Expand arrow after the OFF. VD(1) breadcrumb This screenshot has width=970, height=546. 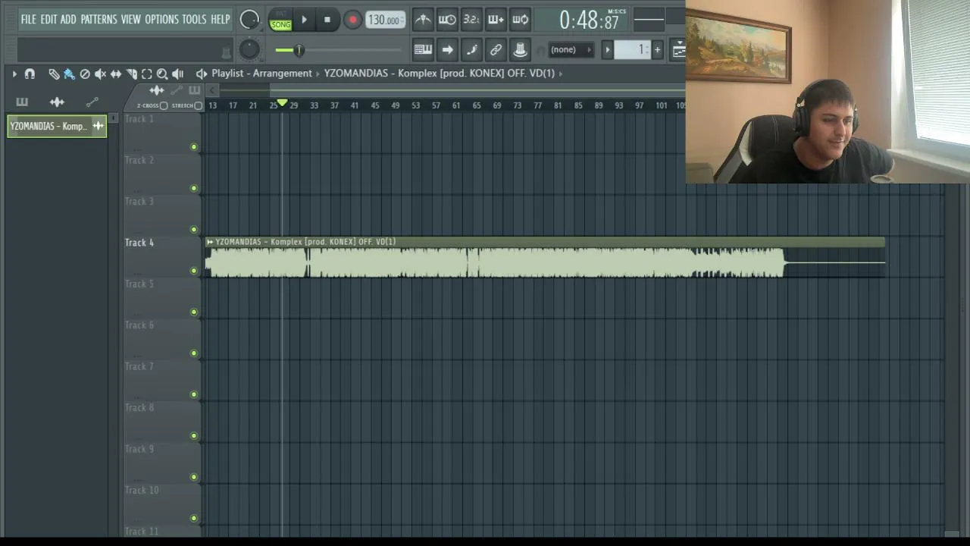click(561, 74)
